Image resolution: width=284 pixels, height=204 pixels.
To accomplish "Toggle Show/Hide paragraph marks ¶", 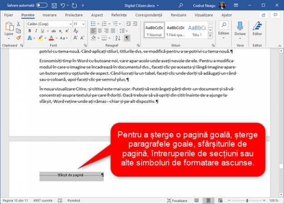I will click(127, 38).
